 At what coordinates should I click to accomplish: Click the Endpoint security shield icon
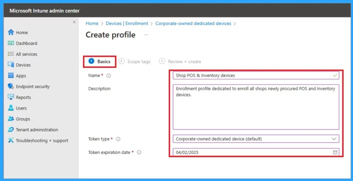tap(11, 86)
